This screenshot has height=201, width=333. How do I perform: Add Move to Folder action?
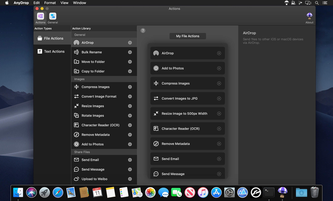(x=130, y=62)
